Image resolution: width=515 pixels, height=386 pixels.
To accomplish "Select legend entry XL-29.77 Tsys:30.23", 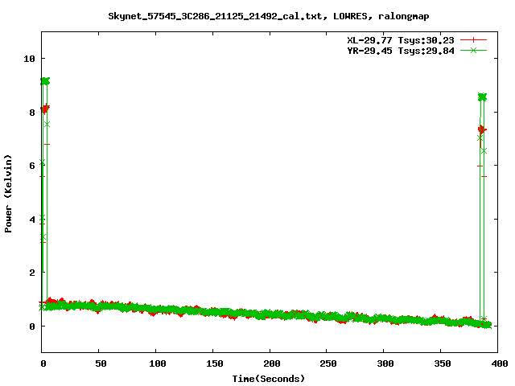I will pyautogui.click(x=401, y=40).
